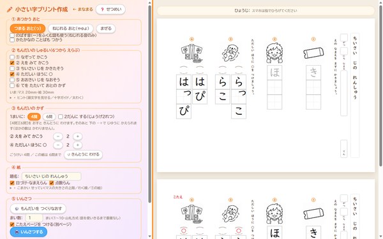Enable のばす音(ー)をふくむ語も使う checkbox
The image size is (383, 239).
12,35
